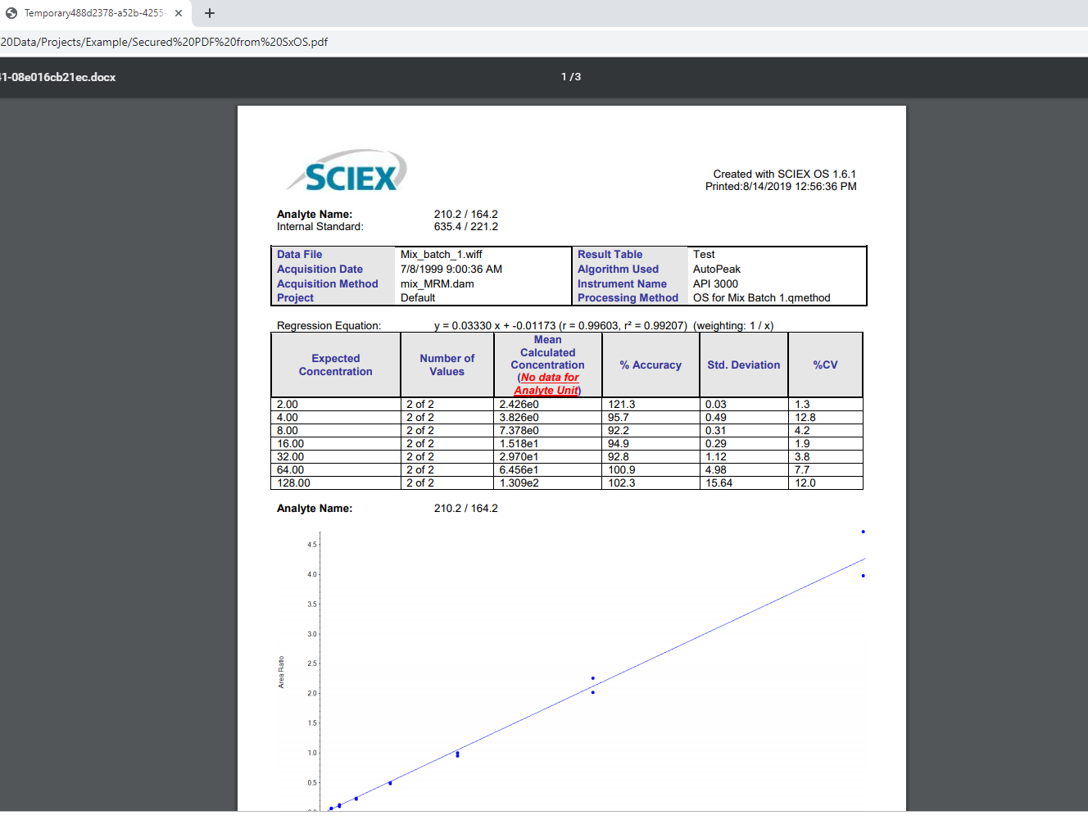Select the regression equation y = 0.03330 x text
Screen dimensions: 1088x829
pos(560,325)
